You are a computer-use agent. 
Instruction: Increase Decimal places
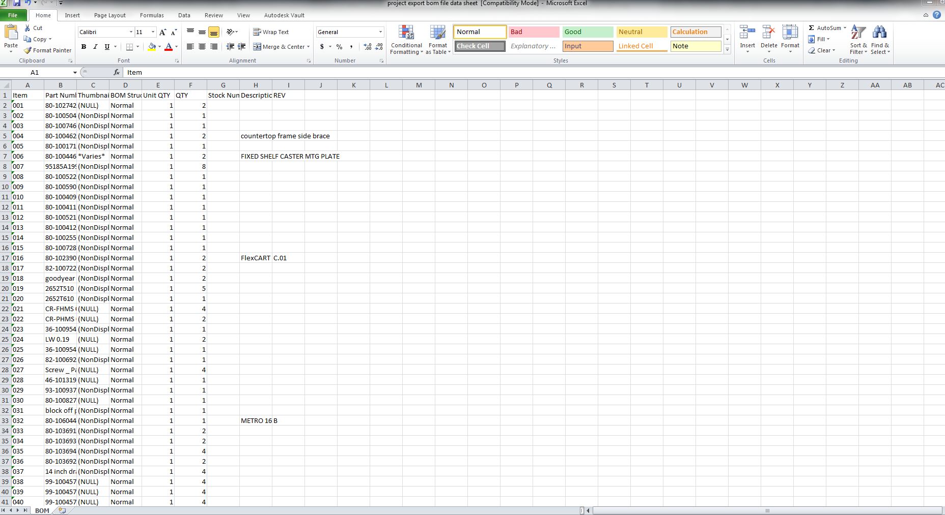click(368, 47)
